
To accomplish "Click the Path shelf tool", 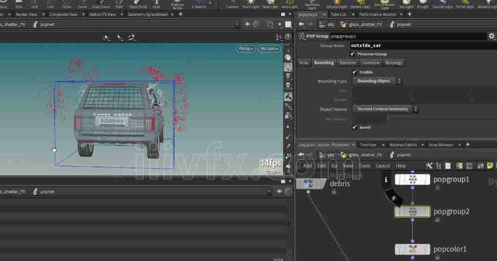I will point(119,4).
